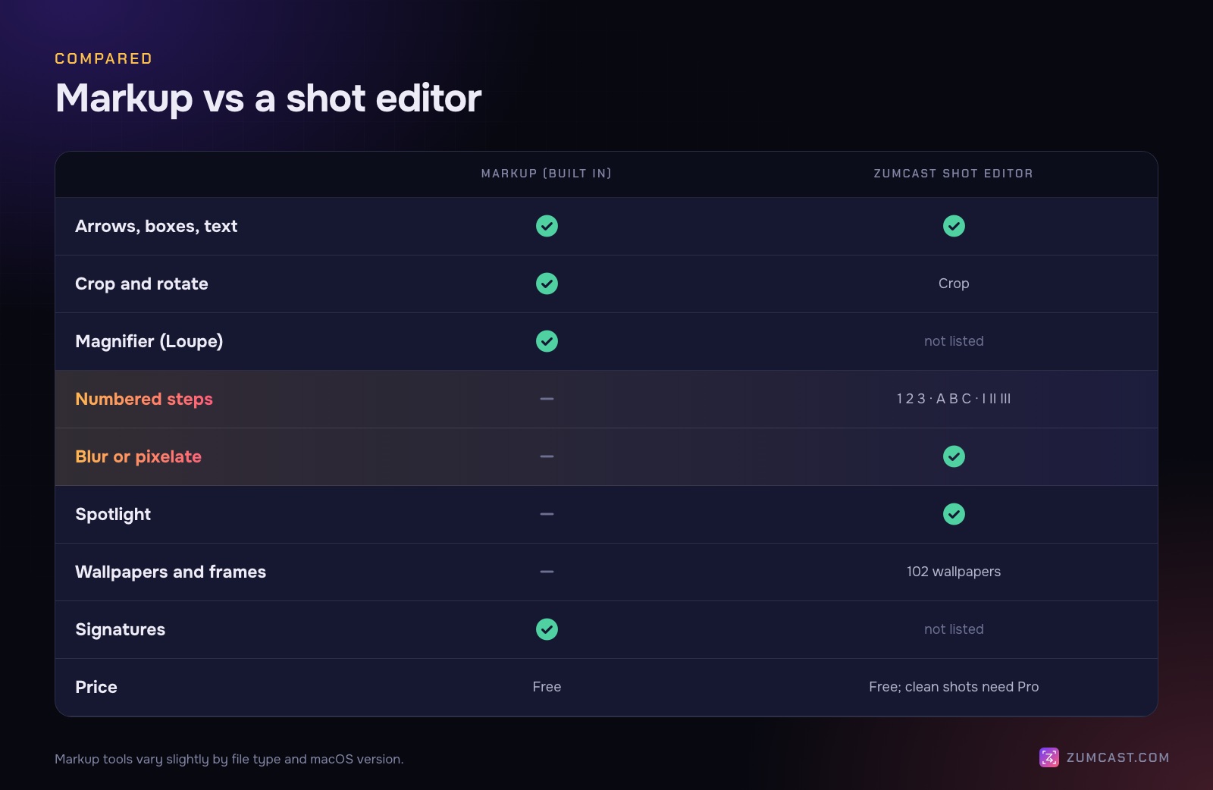Click the Markup checkmark for Arrows, boxes, text
This screenshot has width=1213, height=790.
click(547, 226)
